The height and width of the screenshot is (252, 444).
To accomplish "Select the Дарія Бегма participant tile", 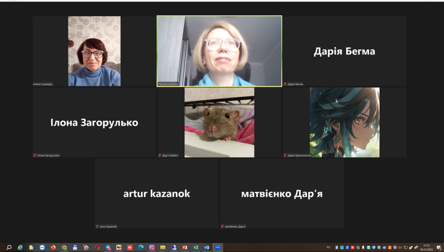I will click(x=344, y=51).
